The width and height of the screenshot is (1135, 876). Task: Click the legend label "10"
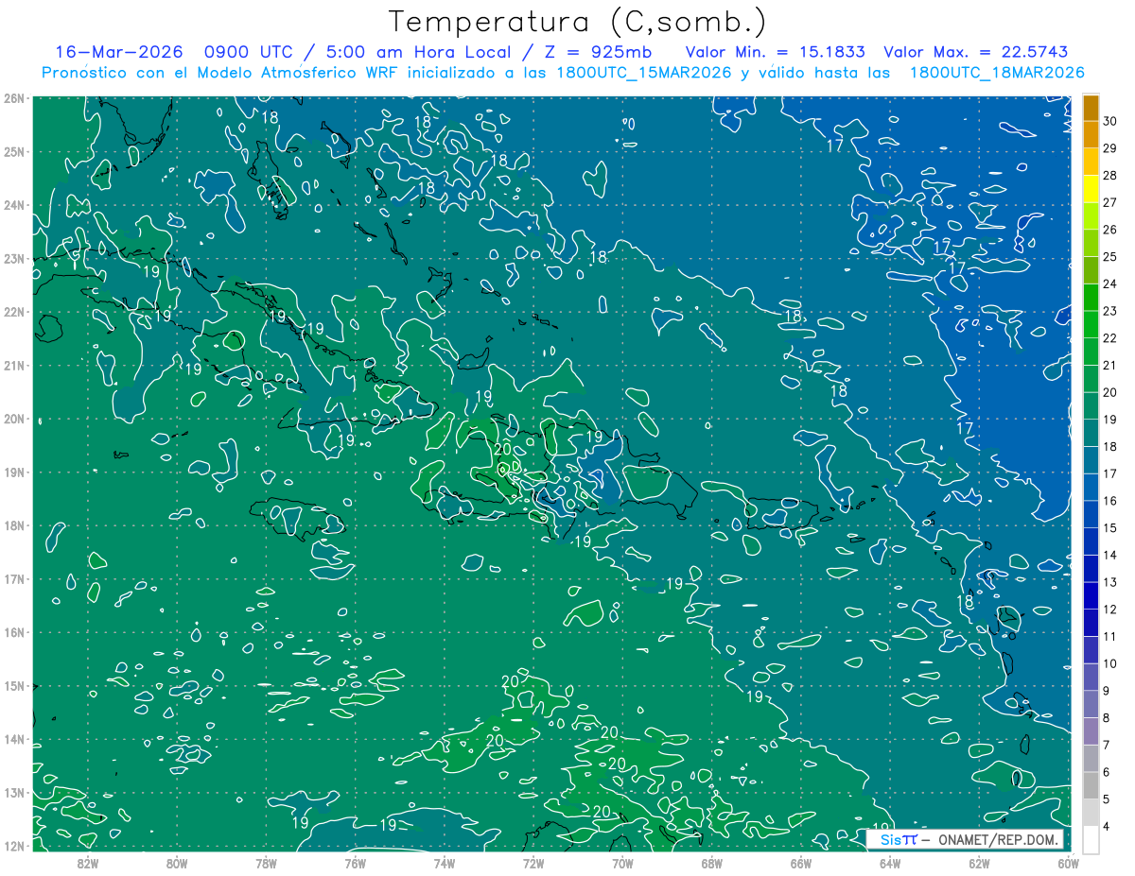coord(1110,663)
